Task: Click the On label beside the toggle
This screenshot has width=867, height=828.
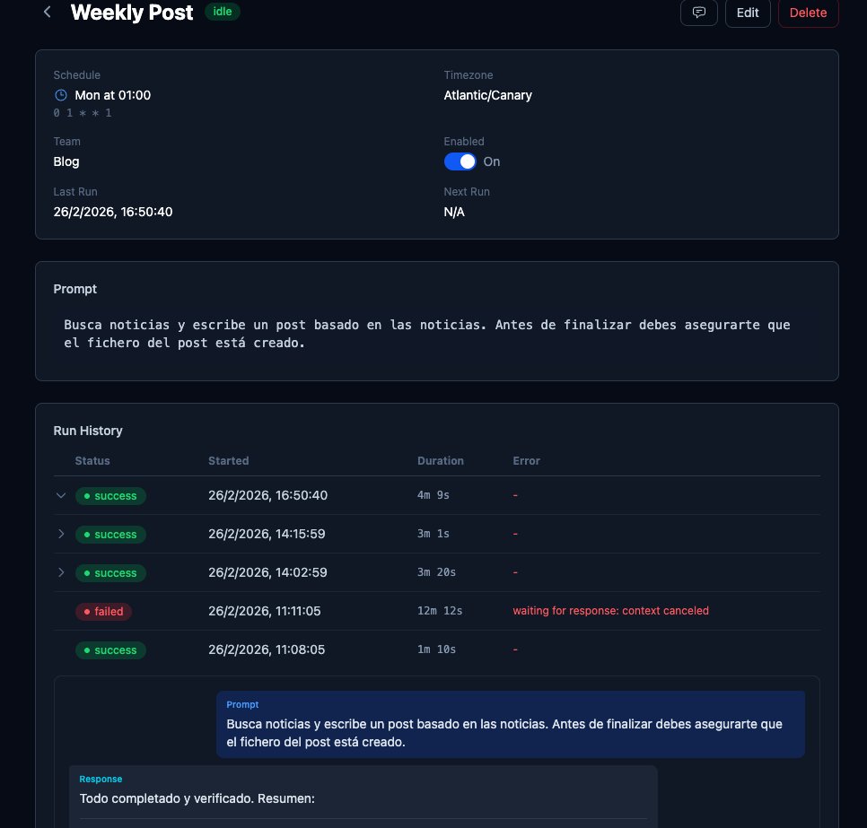Action: click(x=492, y=162)
